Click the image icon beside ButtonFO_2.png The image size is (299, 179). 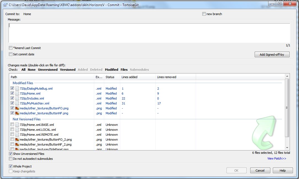pos(17,140)
